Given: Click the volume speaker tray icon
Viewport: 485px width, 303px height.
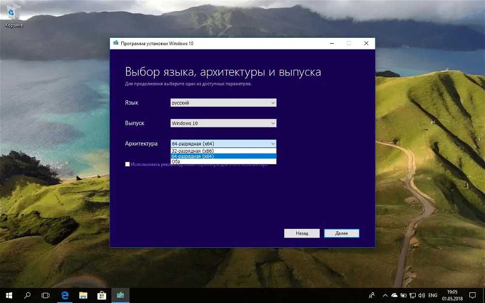Looking at the screenshot, I should (x=421, y=296).
